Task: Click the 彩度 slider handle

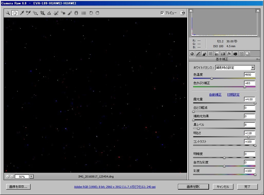Action: coord(255,174)
